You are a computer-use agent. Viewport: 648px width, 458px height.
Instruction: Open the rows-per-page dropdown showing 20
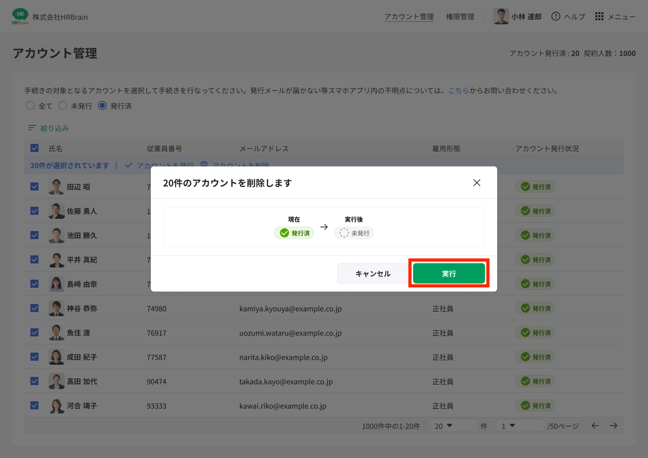click(x=453, y=426)
